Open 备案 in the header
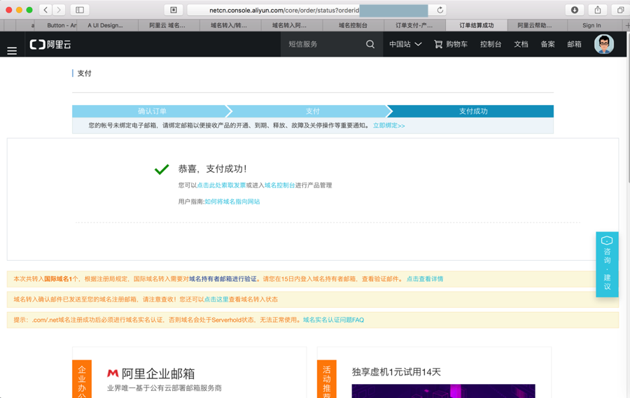630x398 pixels. pyautogui.click(x=547, y=44)
